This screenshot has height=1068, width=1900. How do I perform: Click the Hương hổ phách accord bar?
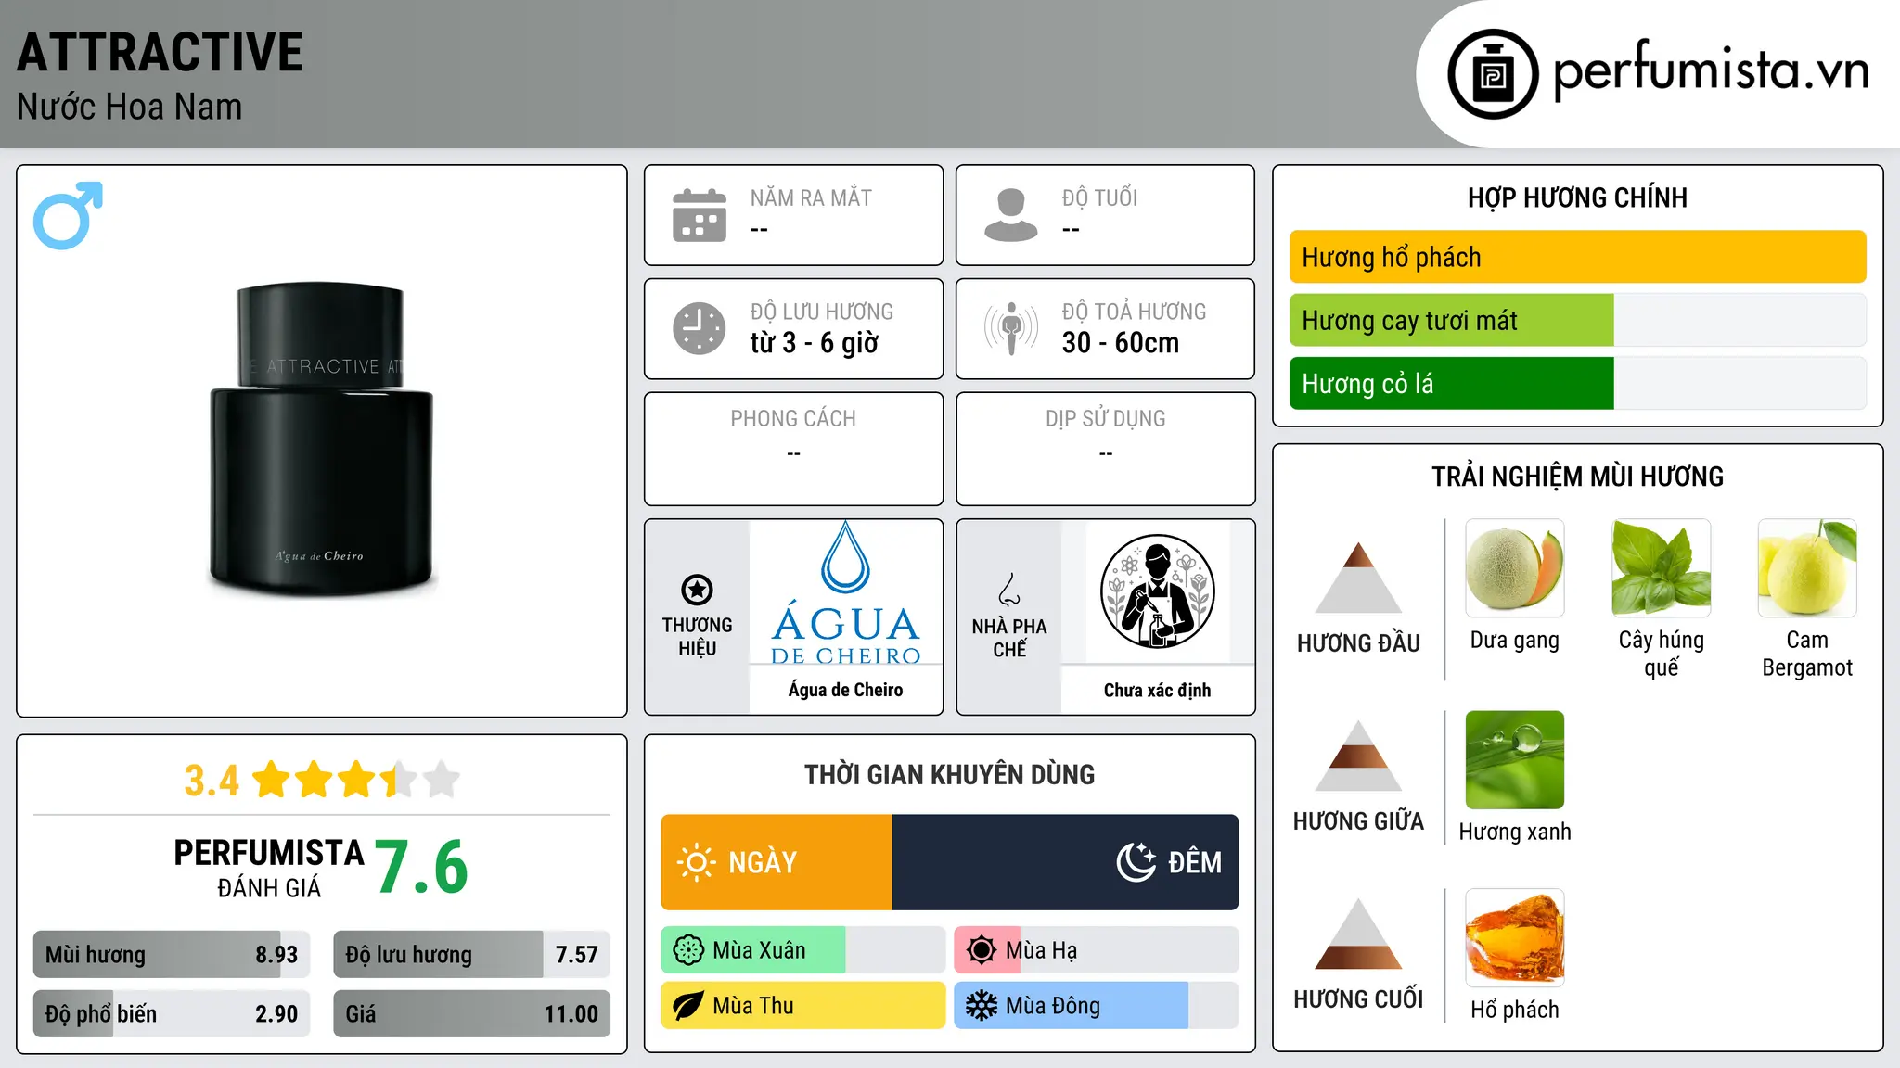coord(1578,257)
